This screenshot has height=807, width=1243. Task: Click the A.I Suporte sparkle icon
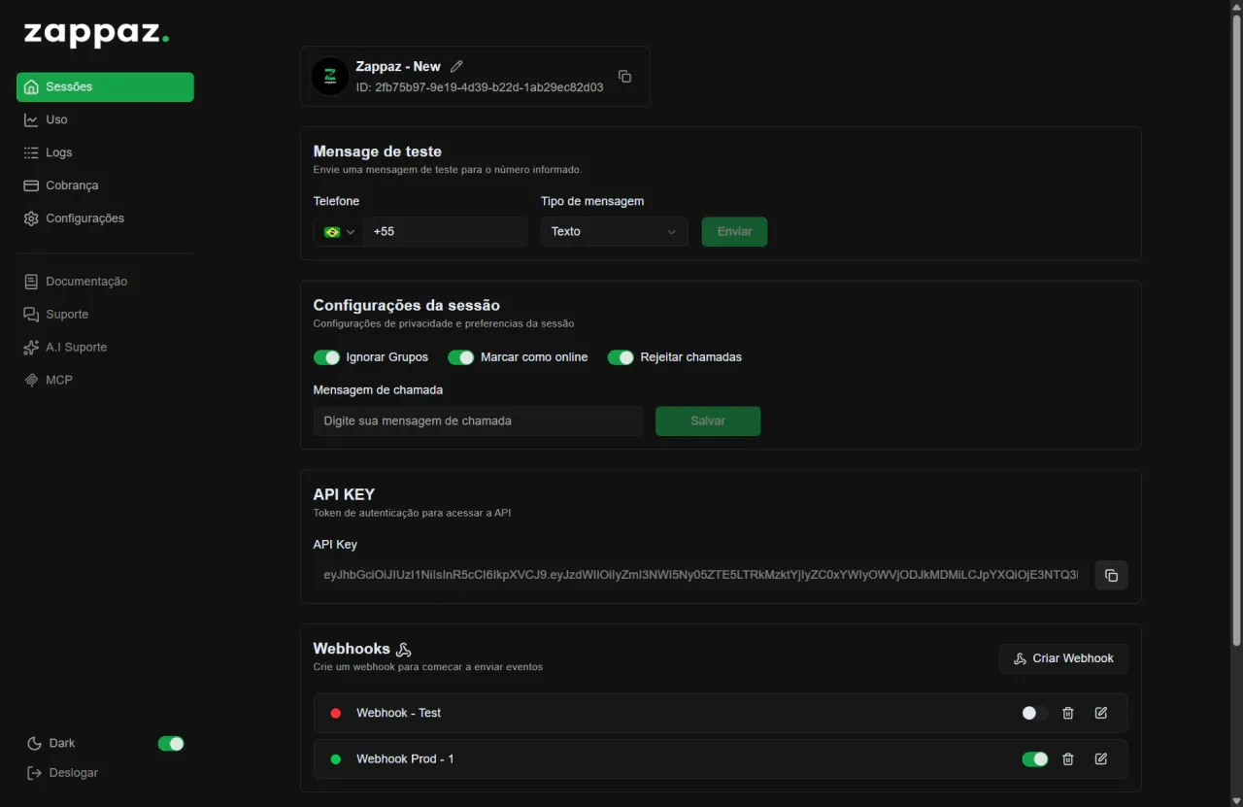pos(32,348)
